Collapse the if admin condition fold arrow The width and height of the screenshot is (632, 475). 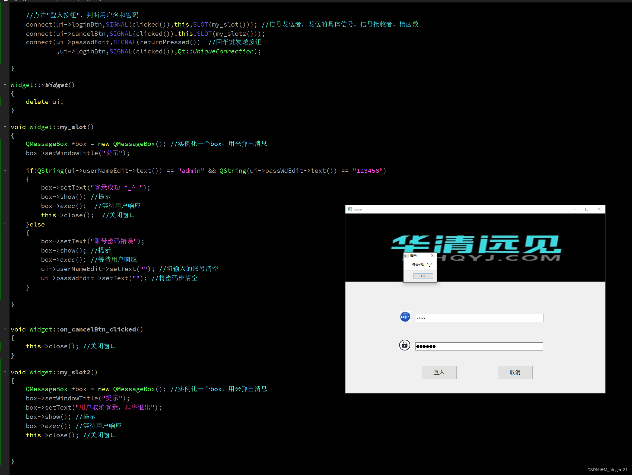coord(5,171)
